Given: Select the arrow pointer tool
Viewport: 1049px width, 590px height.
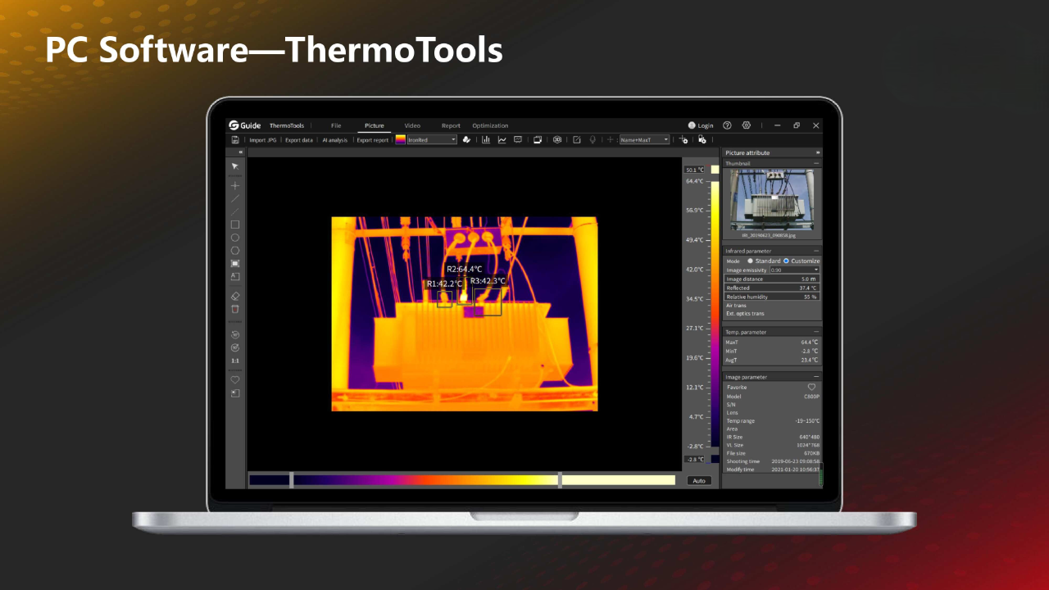Looking at the screenshot, I should [235, 166].
